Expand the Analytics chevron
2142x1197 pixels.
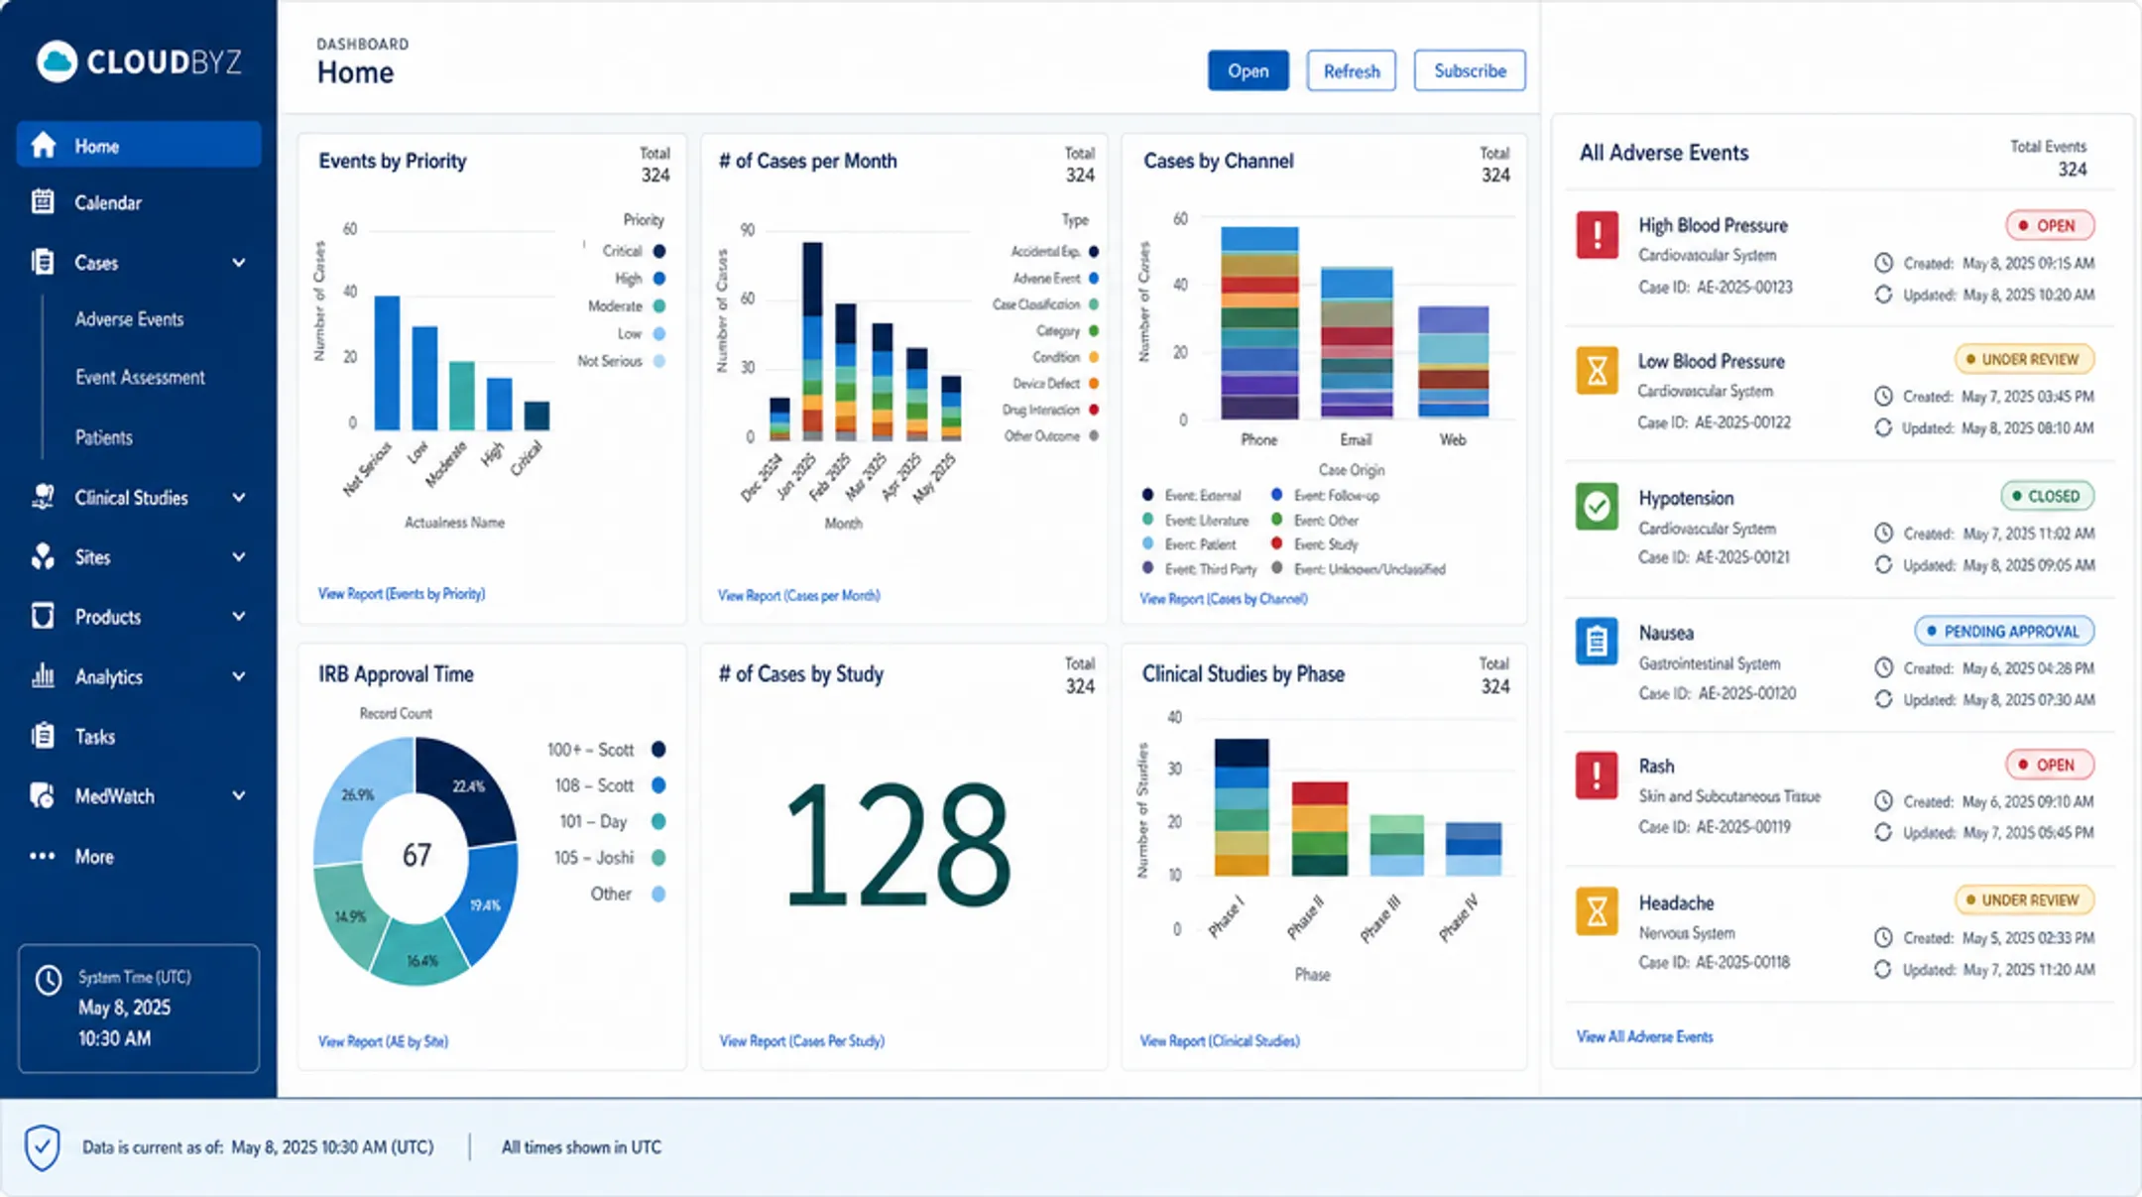(x=239, y=676)
